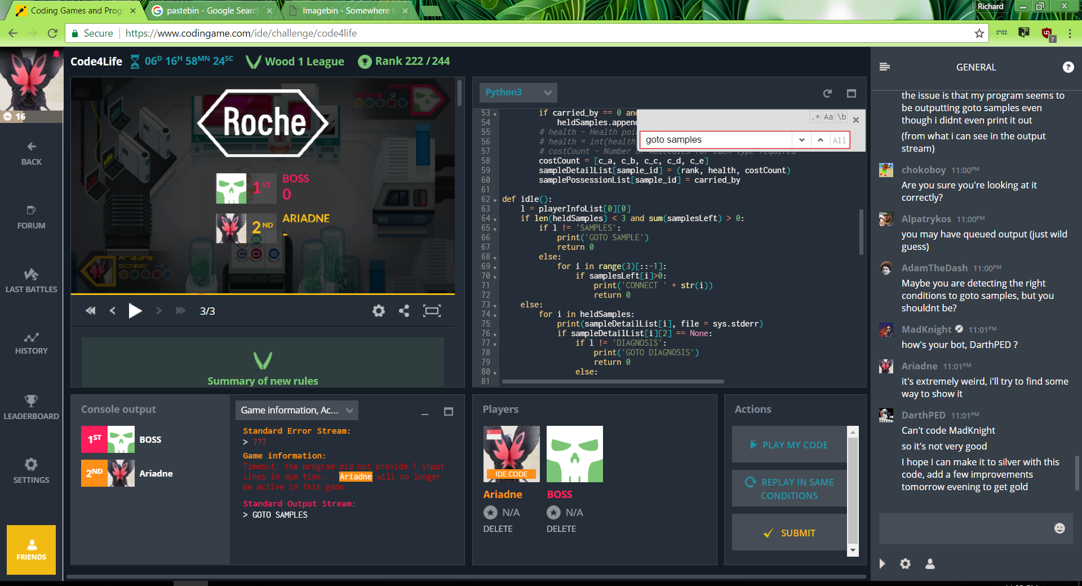Maximize the code editor panel

click(x=852, y=93)
